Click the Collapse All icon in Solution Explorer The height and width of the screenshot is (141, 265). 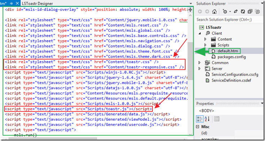tap(250, 12)
